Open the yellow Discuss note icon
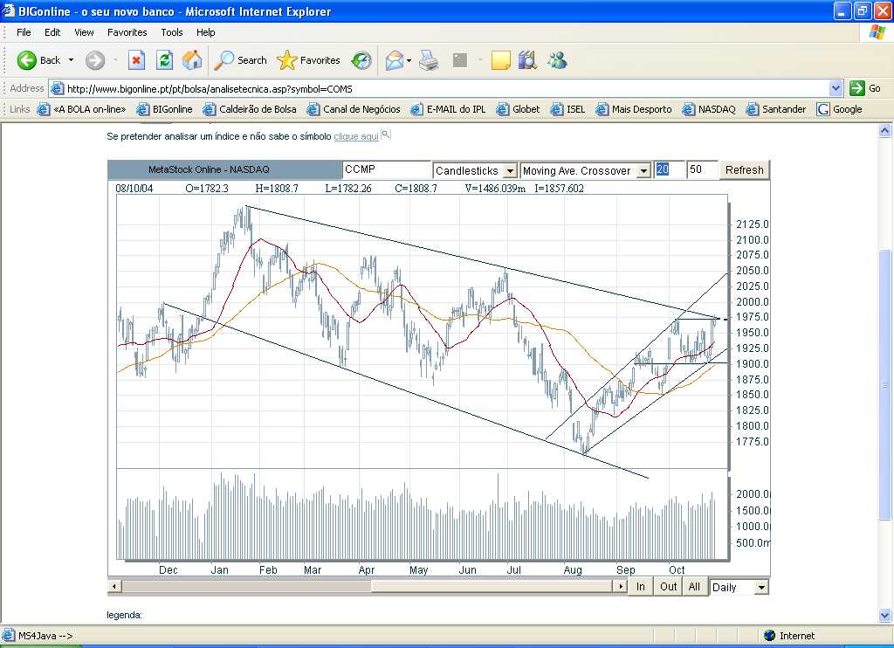The width and height of the screenshot is (894, 648). click(500, 60)
